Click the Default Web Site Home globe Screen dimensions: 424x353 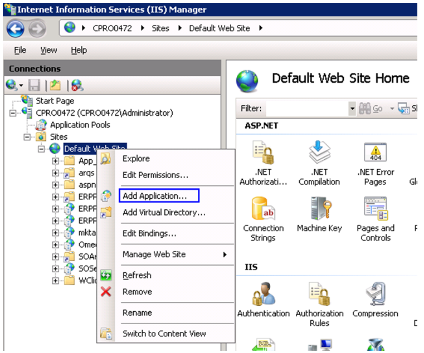(x=247, y=81)
